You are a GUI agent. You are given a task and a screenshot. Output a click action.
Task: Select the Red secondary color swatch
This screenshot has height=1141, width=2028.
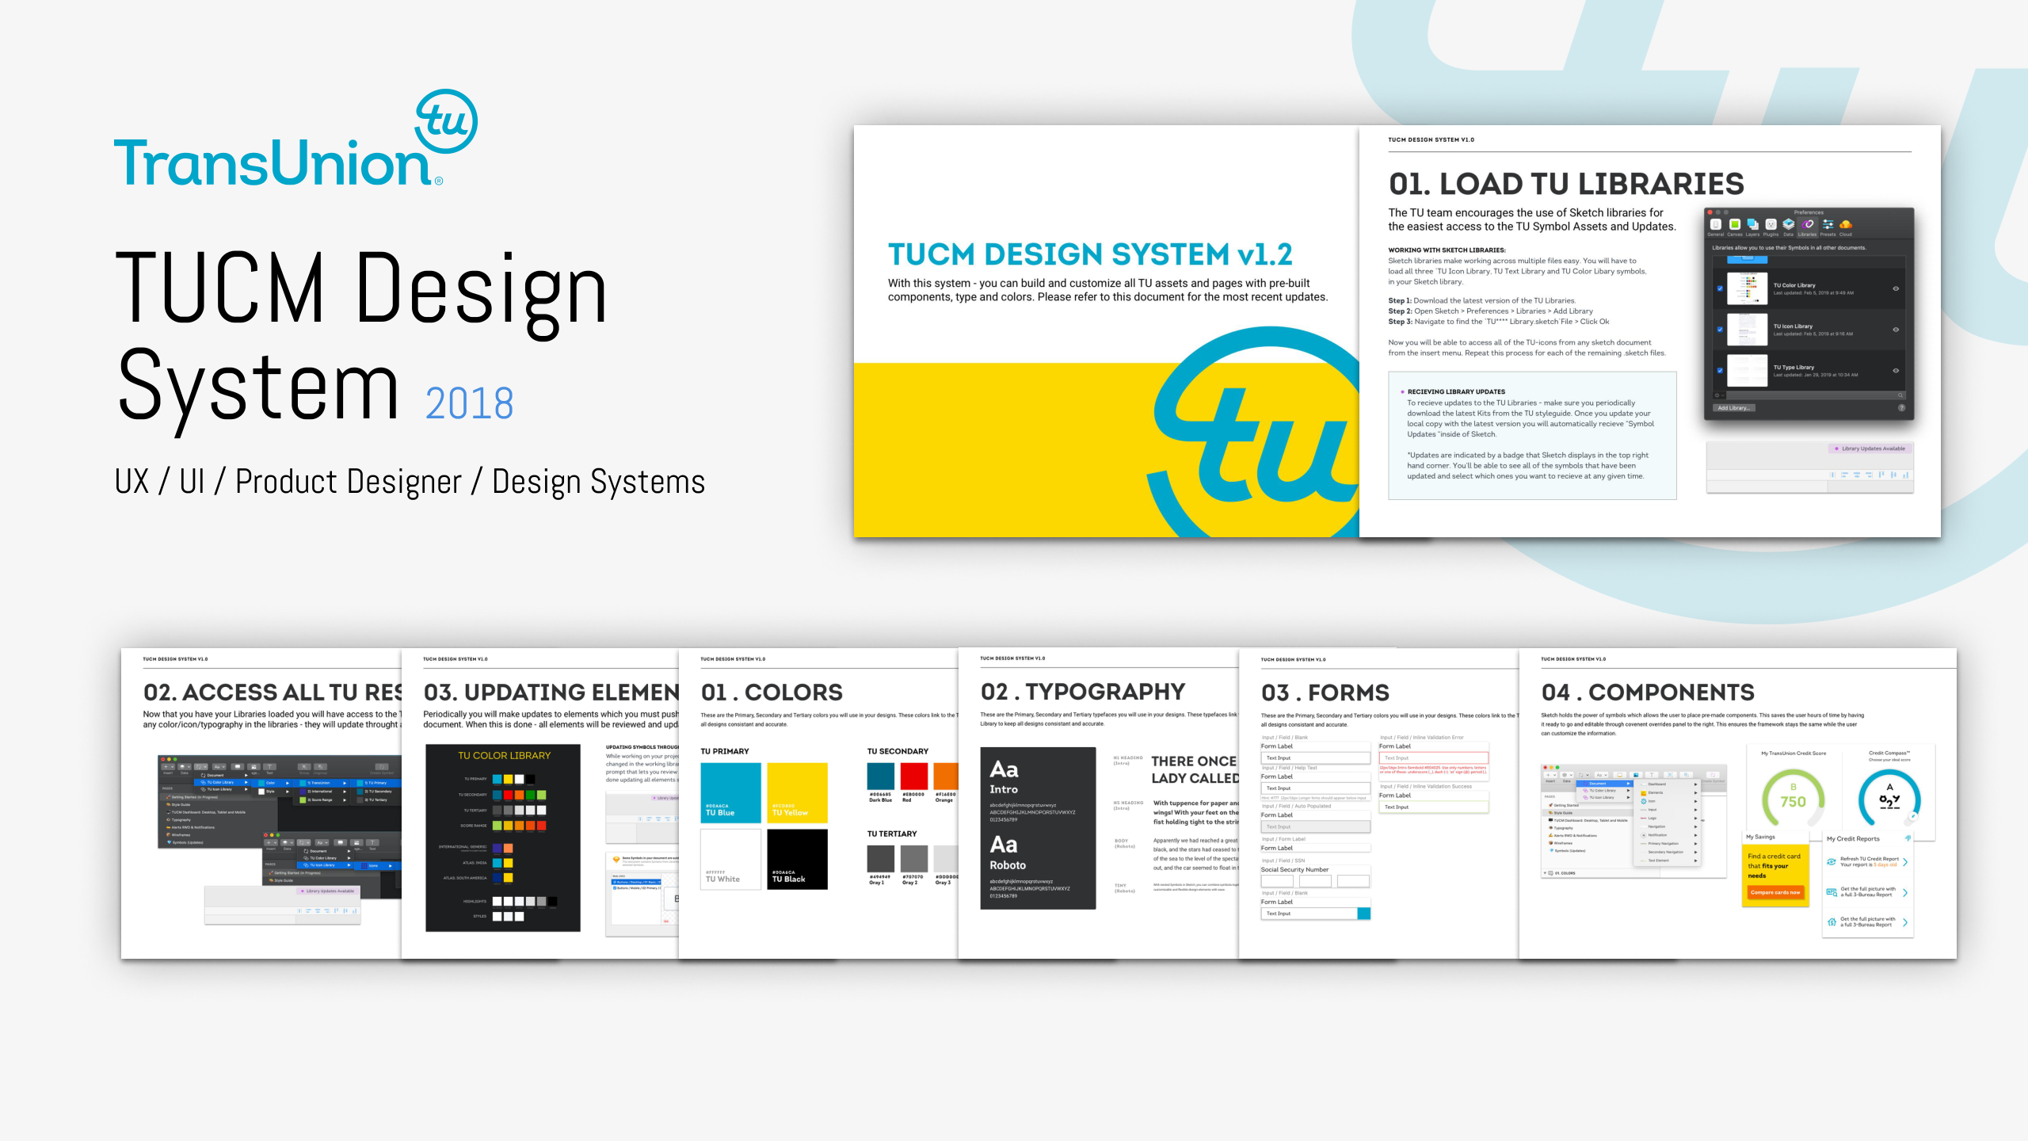tap(913, 776)
